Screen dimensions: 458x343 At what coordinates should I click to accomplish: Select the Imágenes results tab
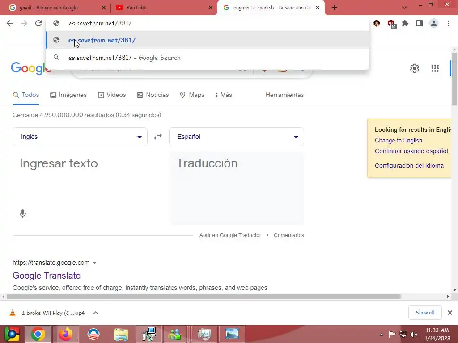click(x=68, y=95)
